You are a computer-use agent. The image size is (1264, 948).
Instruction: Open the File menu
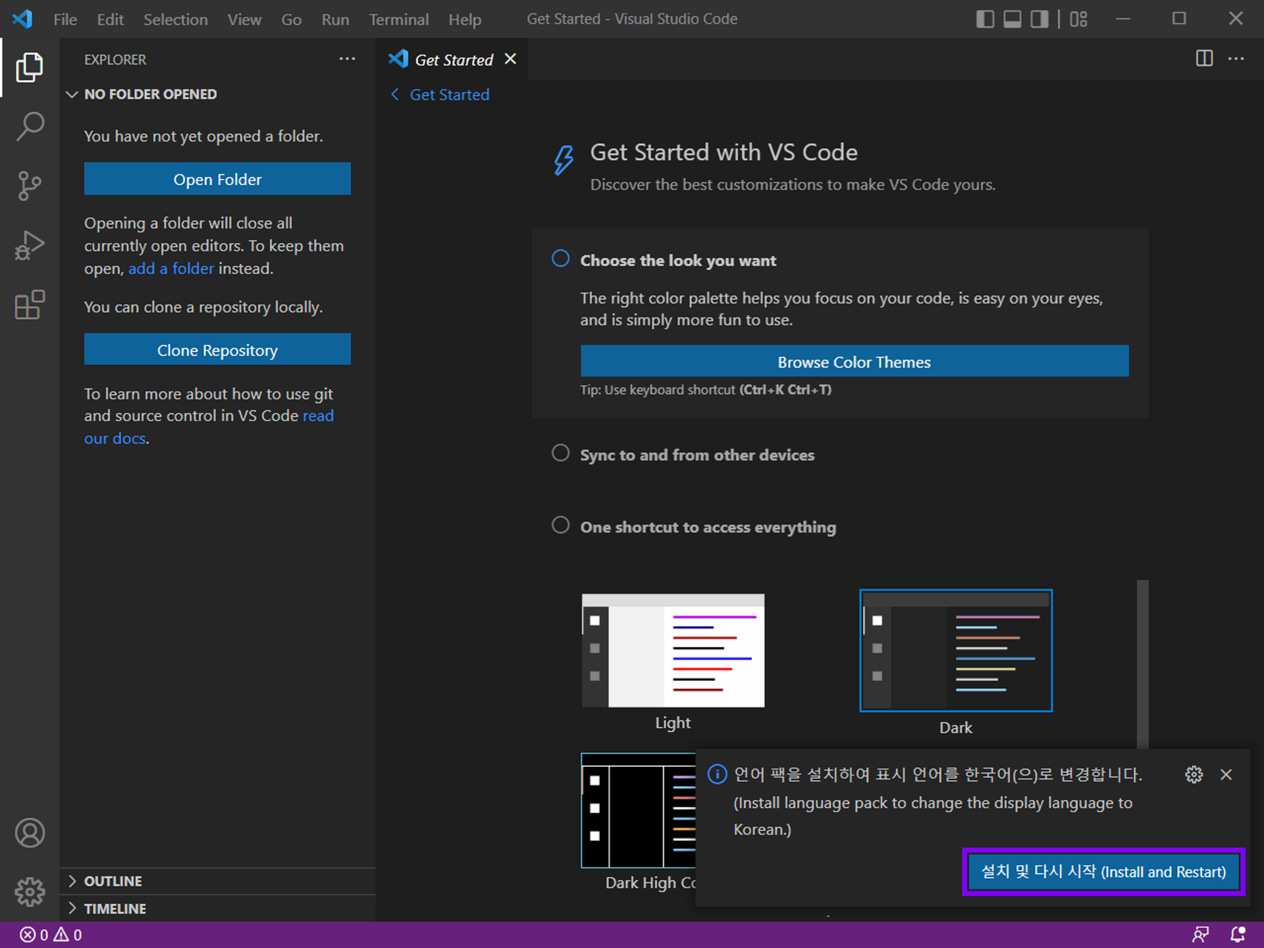pos(65,19)
